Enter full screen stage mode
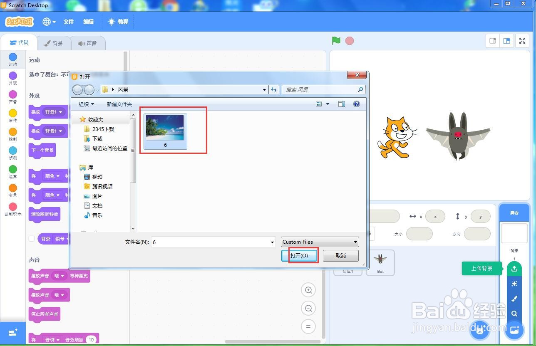536x346 pixels. click(522, 41)
